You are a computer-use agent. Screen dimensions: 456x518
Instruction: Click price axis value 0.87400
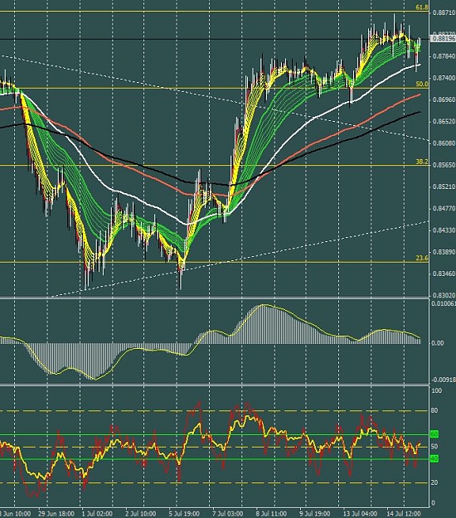click(x=444, y=78)
